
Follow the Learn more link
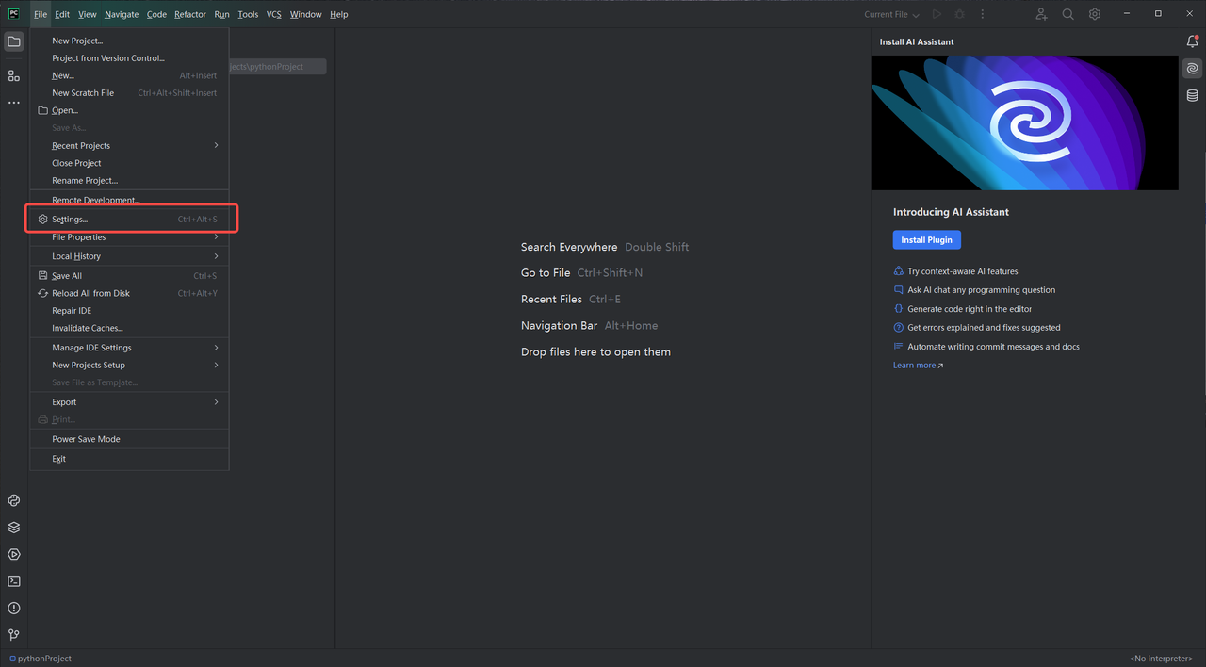click(x=917, y=366)
